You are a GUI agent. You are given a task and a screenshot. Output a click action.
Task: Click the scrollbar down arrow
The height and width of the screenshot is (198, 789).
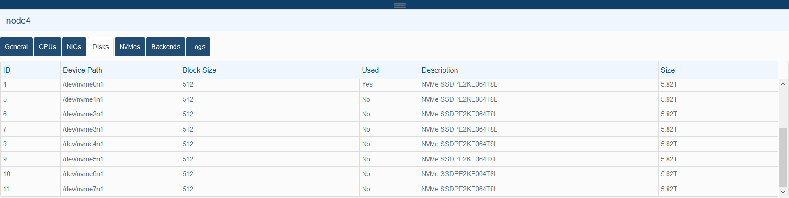pyautogui.click(x=783, y=192)
